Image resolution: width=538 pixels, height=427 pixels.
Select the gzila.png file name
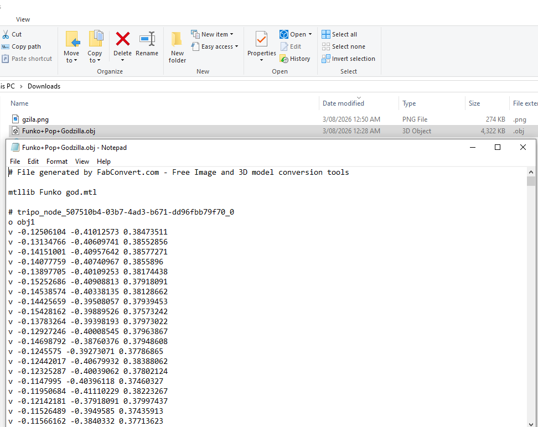(x=35, y=119)
